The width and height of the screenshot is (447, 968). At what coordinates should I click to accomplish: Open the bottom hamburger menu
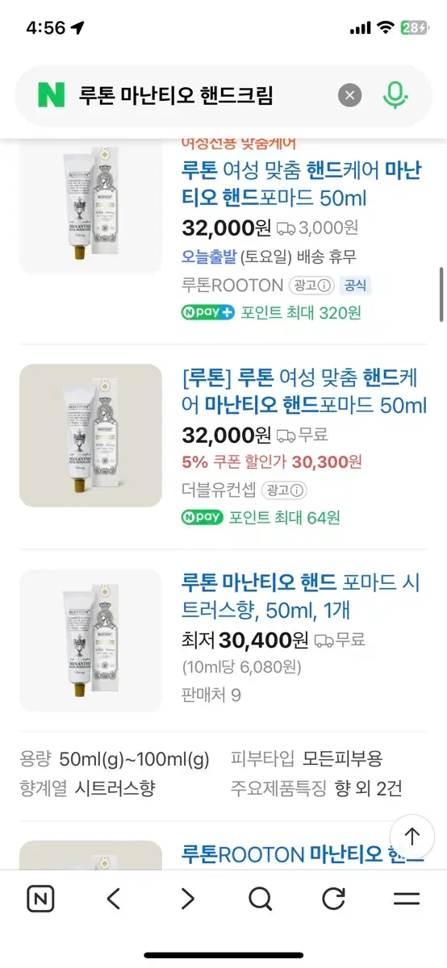[407, 899]
